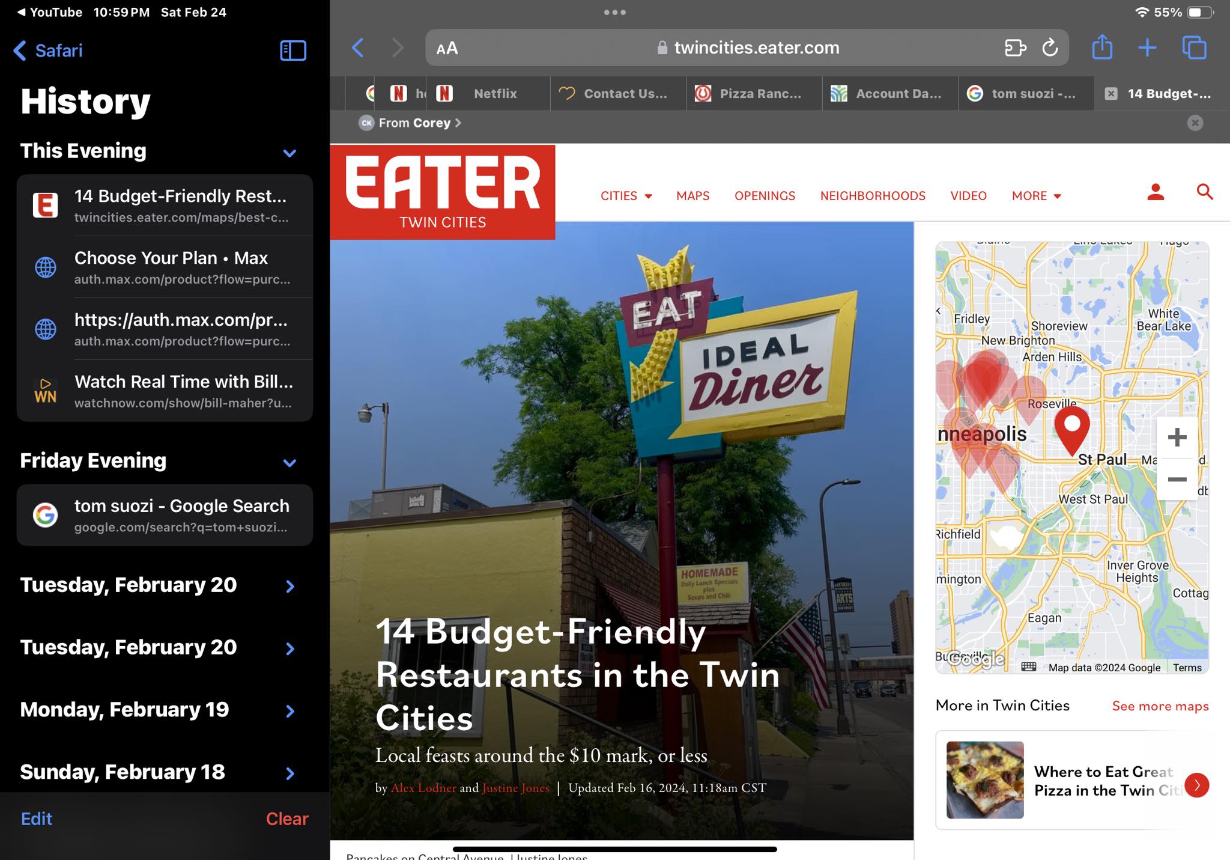Screen dimensions: 1230x860
Task: Switch to the Account Dashboard tab
Action: point(890,94)
